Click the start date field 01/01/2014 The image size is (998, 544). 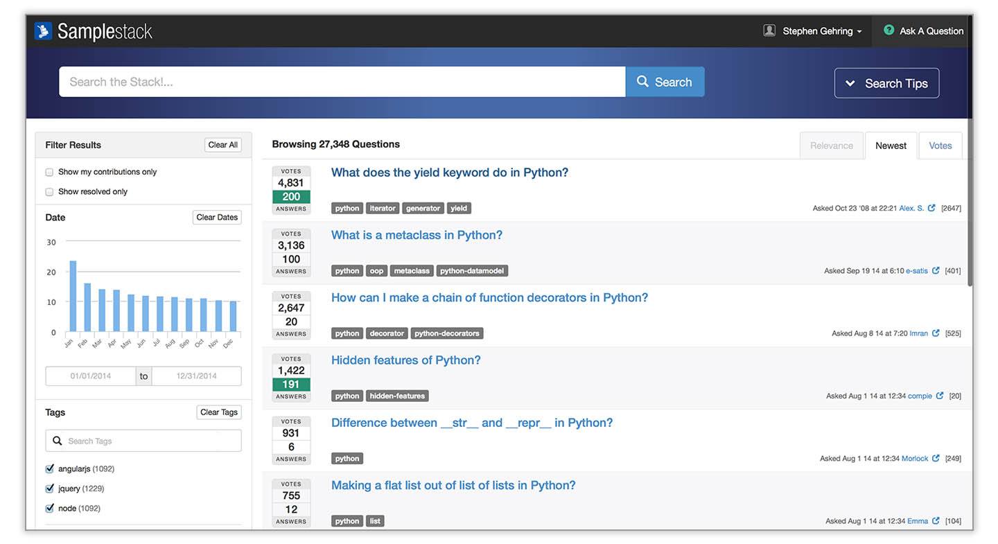(91, 376)
